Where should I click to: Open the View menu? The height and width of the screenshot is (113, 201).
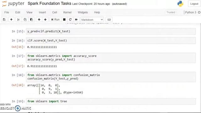coord(29,13)
